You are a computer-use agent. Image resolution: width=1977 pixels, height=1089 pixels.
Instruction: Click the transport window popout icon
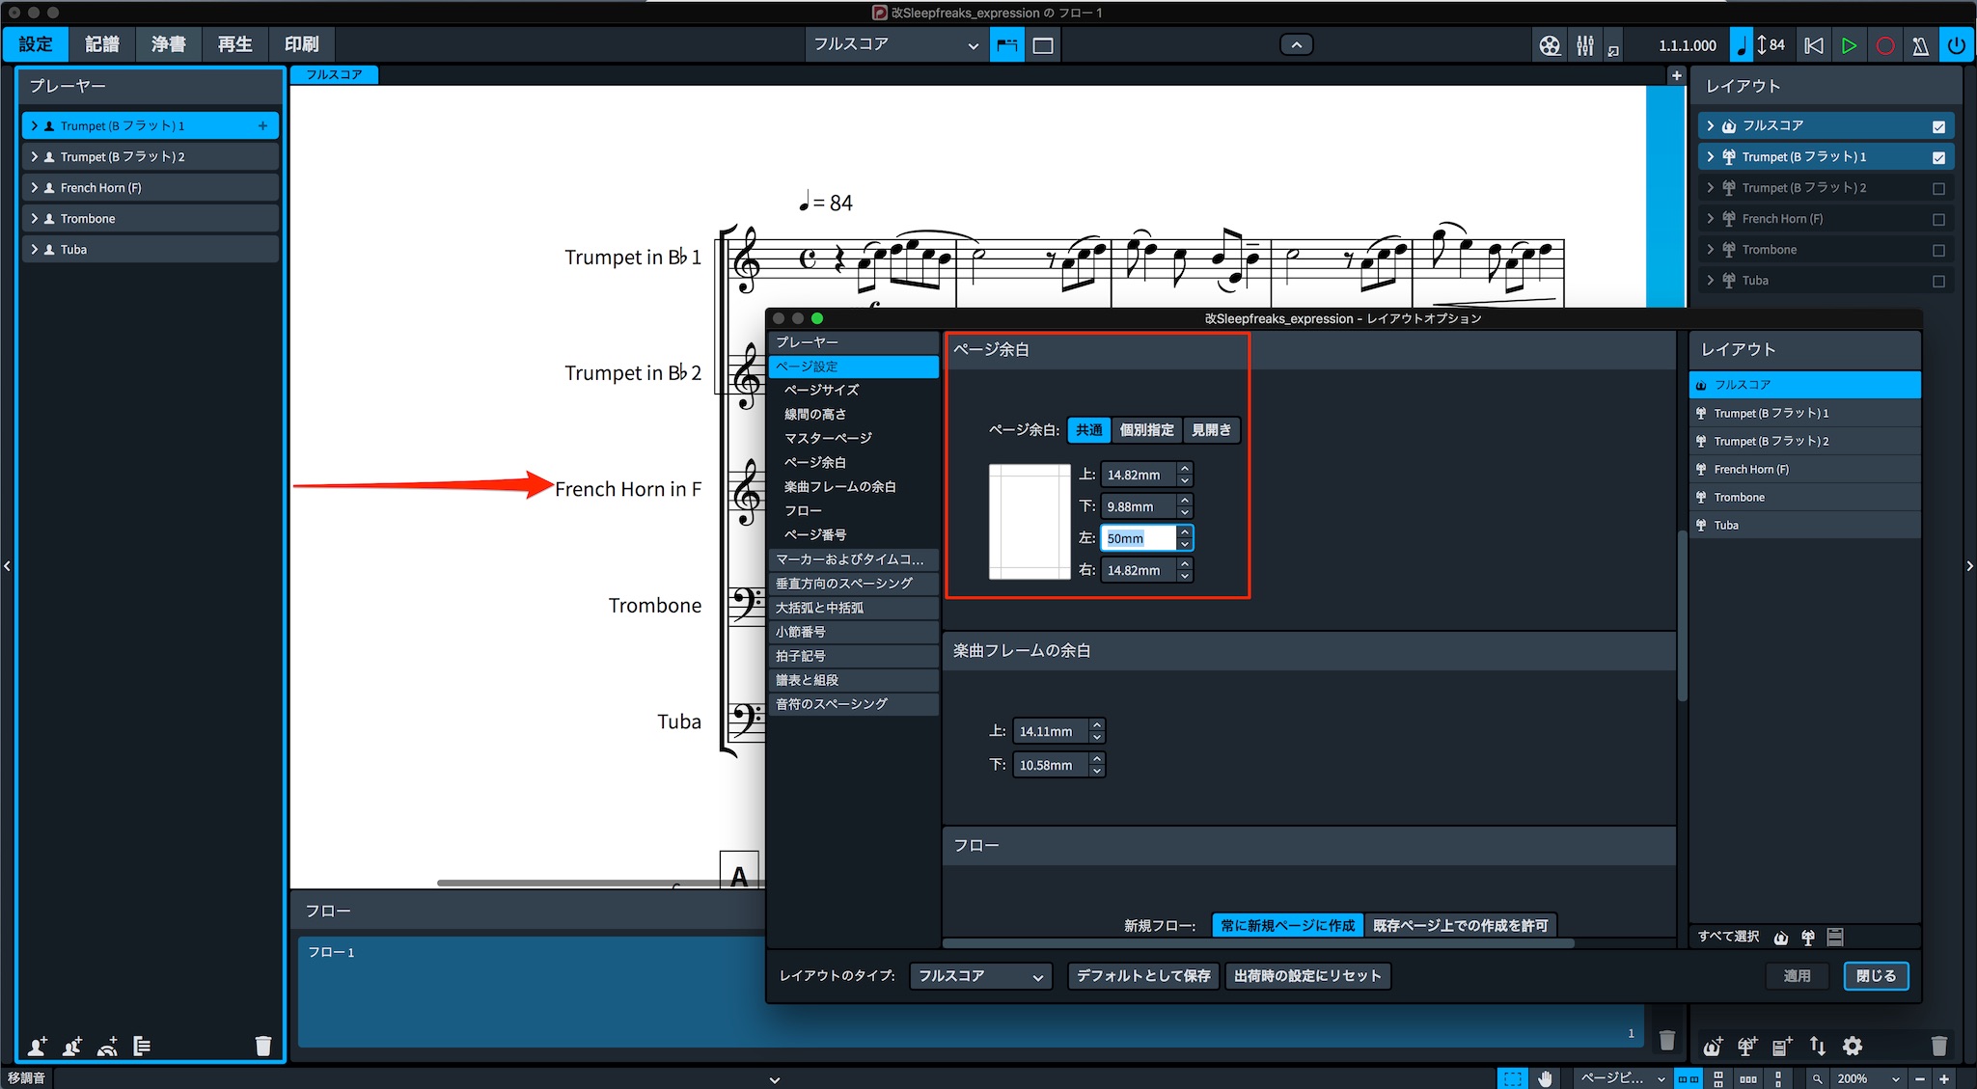click(1613, 49)
